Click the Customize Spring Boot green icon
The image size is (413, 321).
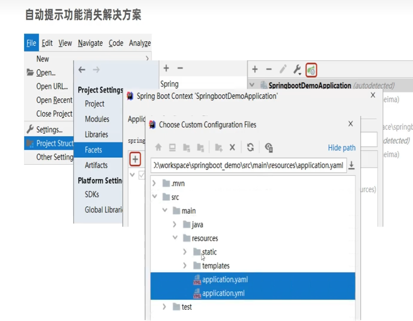(311, 70)
